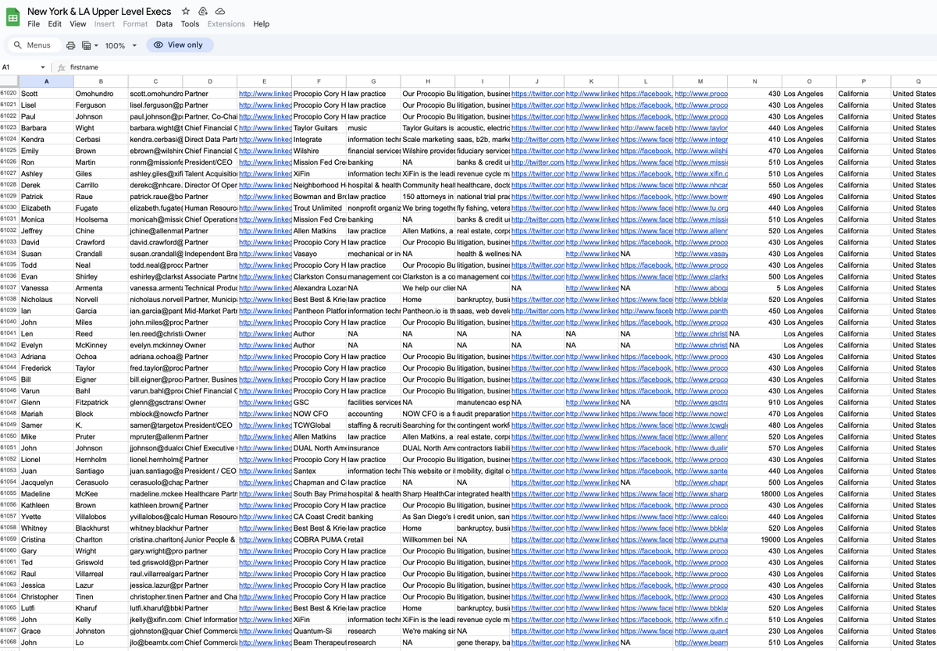937x651 pixels.
Task: Click the cell containing Villalobos
Action: 101,517
